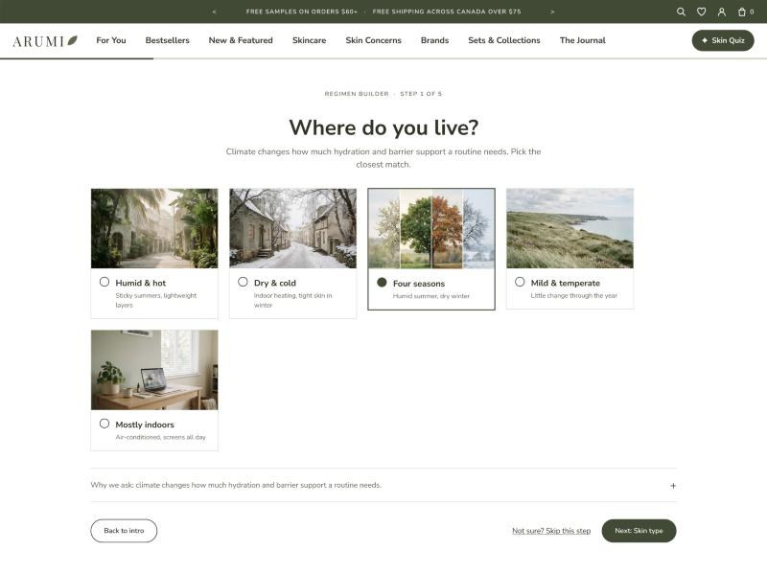Click 'Indoor heating, tight skin in winter' description

click(x=293, y=300)
